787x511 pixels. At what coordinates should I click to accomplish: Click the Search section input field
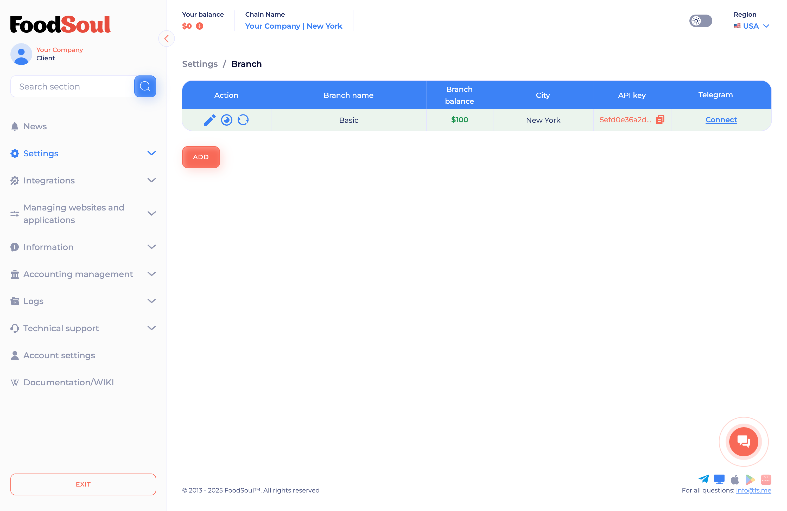[73, 87]
